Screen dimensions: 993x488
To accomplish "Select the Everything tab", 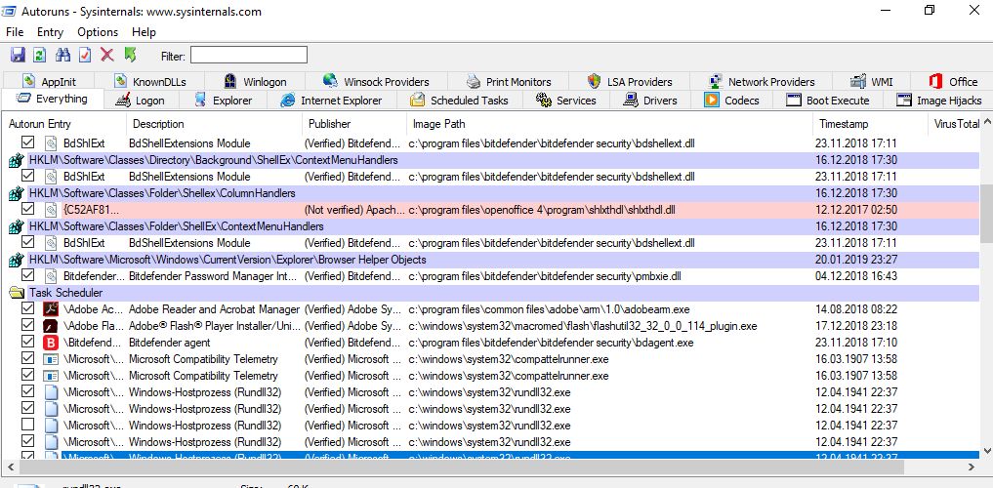I will [53, 99].
